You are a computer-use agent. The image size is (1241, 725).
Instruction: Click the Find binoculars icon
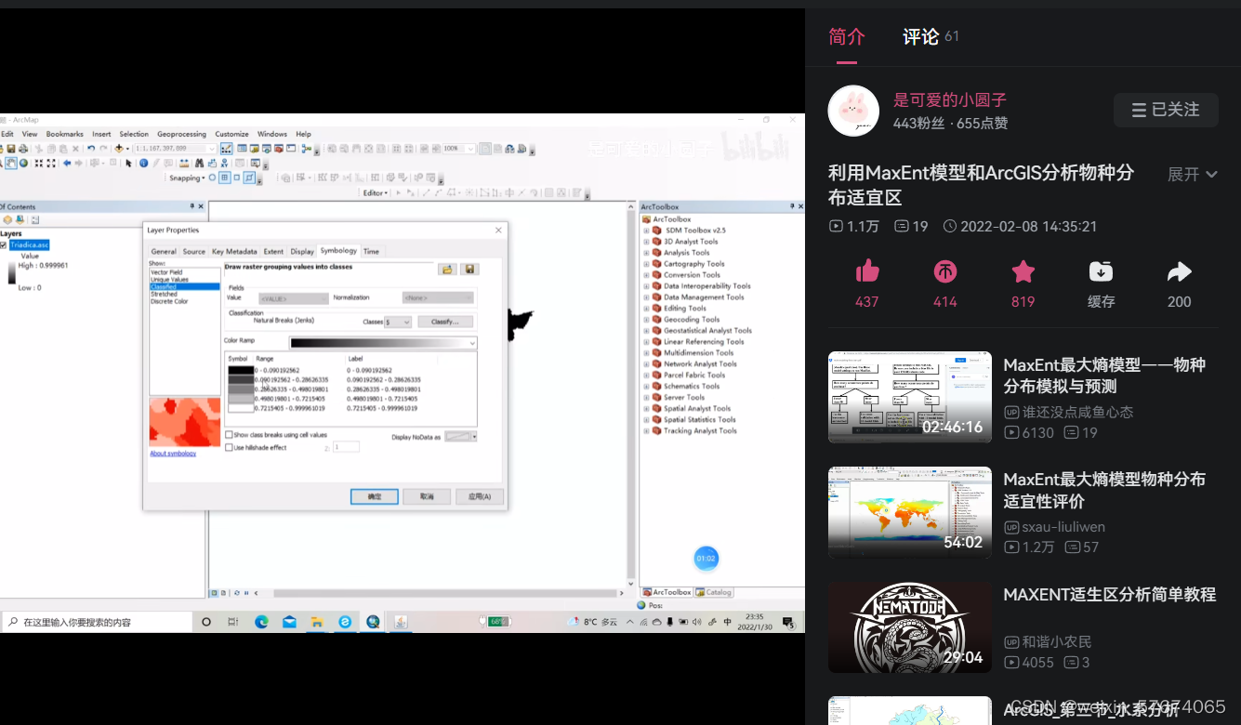click(x=199, y=163)
